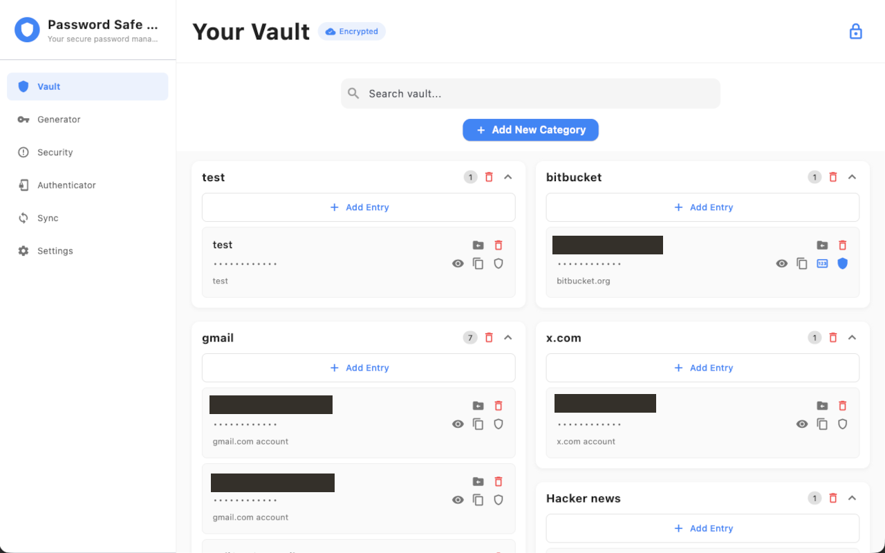Collapse the x.com category
This screenshot has width=885, height=553.
pos(852,337)
